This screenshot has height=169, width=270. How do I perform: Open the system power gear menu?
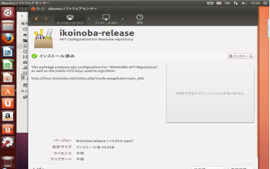point(265,3)
